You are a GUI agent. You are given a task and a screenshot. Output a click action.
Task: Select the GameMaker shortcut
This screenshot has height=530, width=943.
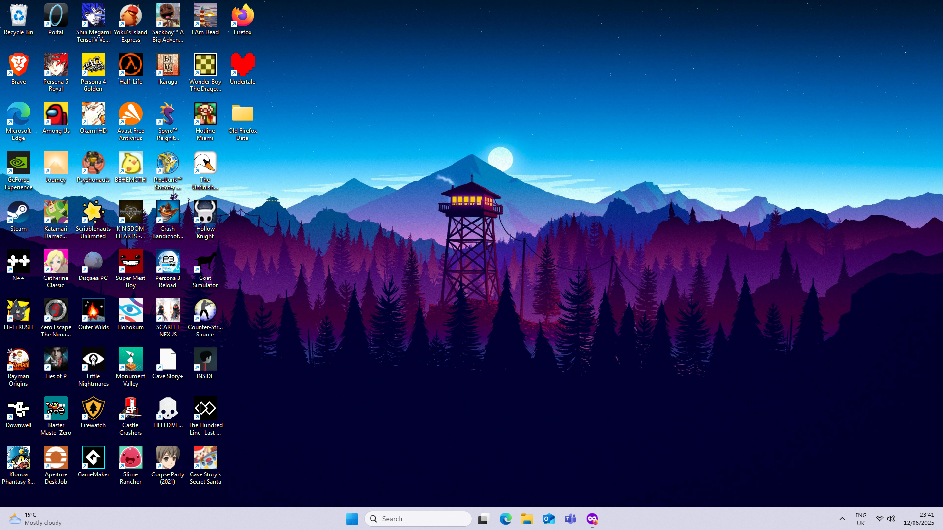coord(93,458)
